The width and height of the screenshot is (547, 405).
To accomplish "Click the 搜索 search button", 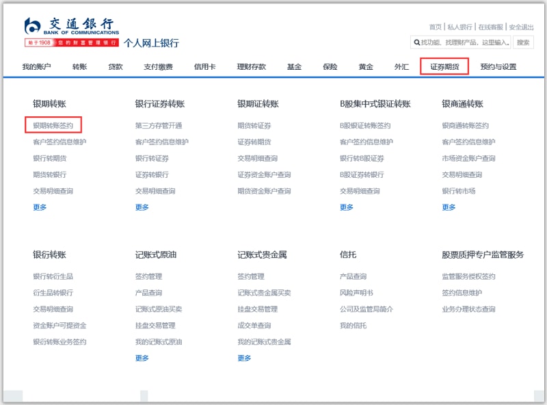I will click(523, 42).
